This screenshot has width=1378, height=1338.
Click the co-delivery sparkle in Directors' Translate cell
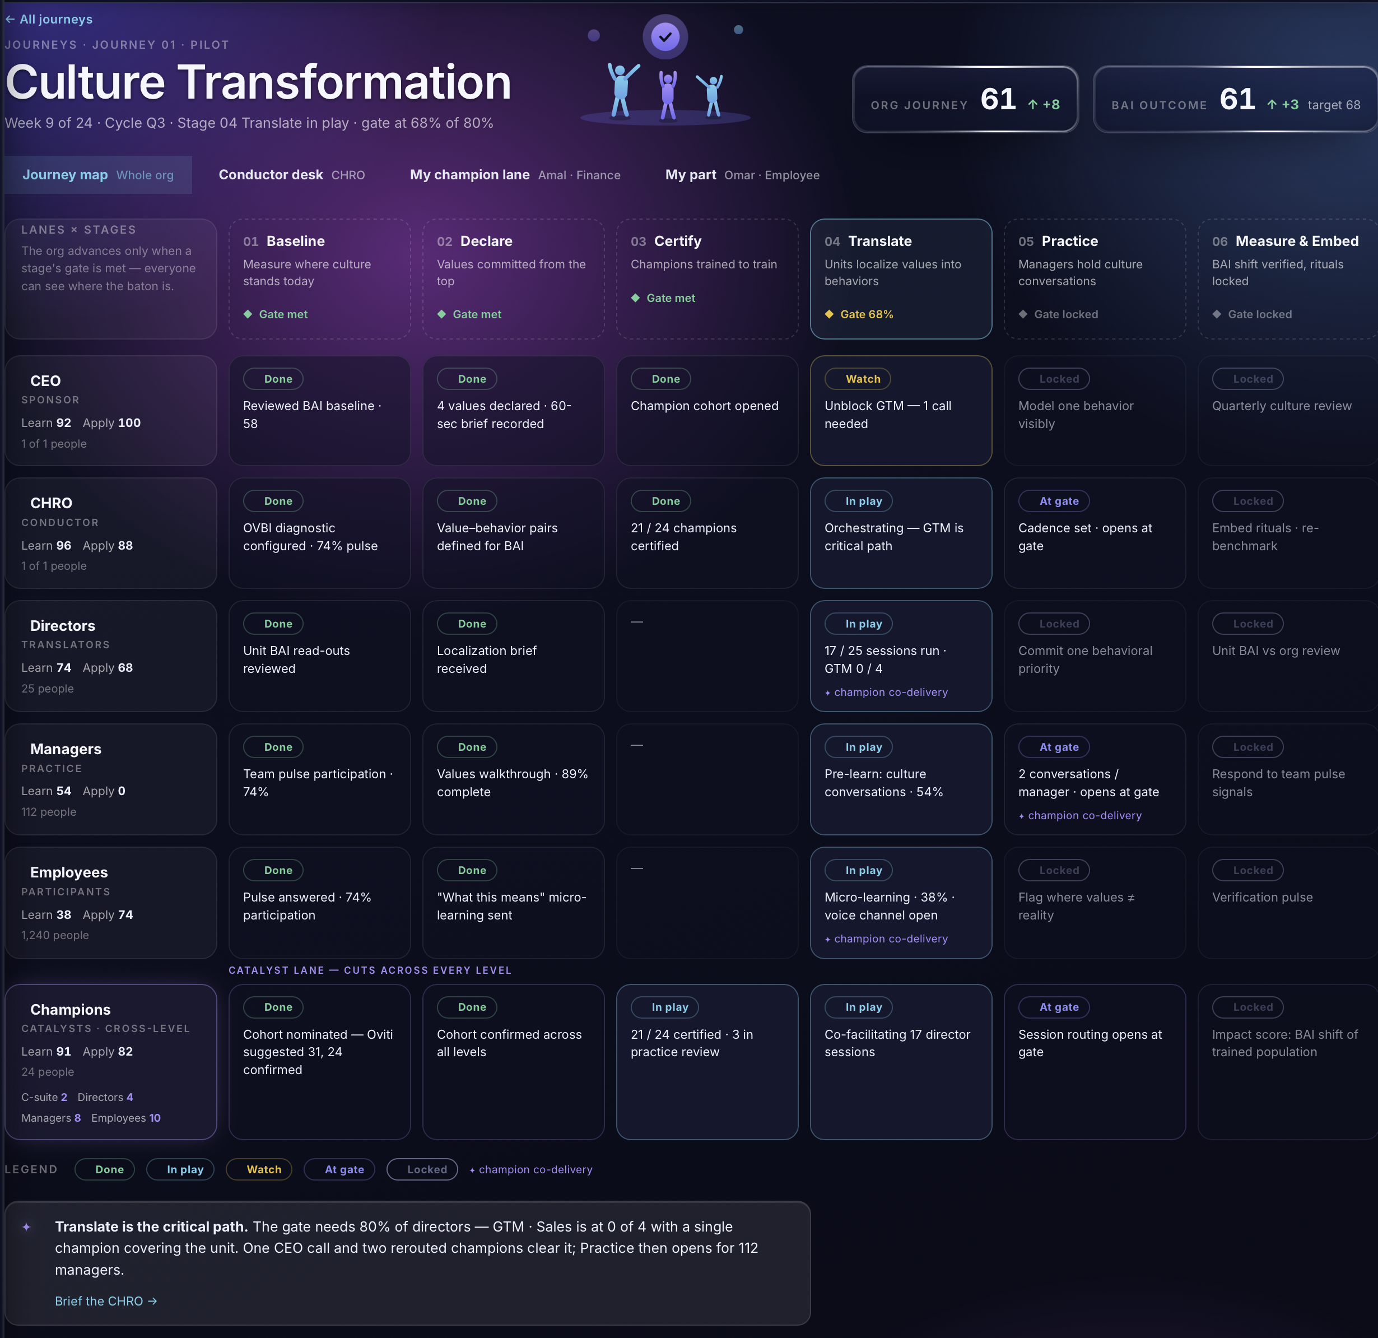pos(827,693)
